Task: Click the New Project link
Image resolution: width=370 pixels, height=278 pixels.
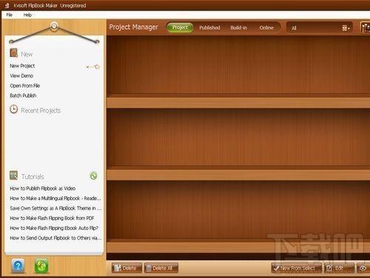Action: 22,66
